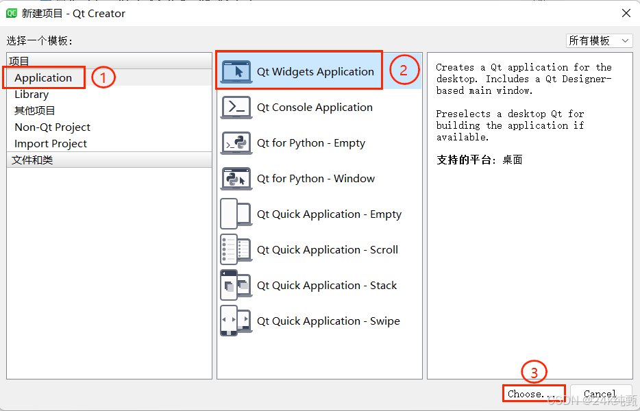This screenshot has height=411, width=640.
Task: Click the Choose... button
Action: point(534,394)
